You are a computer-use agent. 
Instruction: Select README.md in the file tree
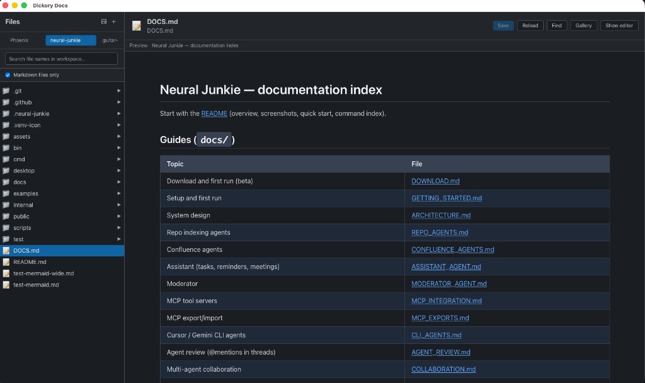(62, 262)
